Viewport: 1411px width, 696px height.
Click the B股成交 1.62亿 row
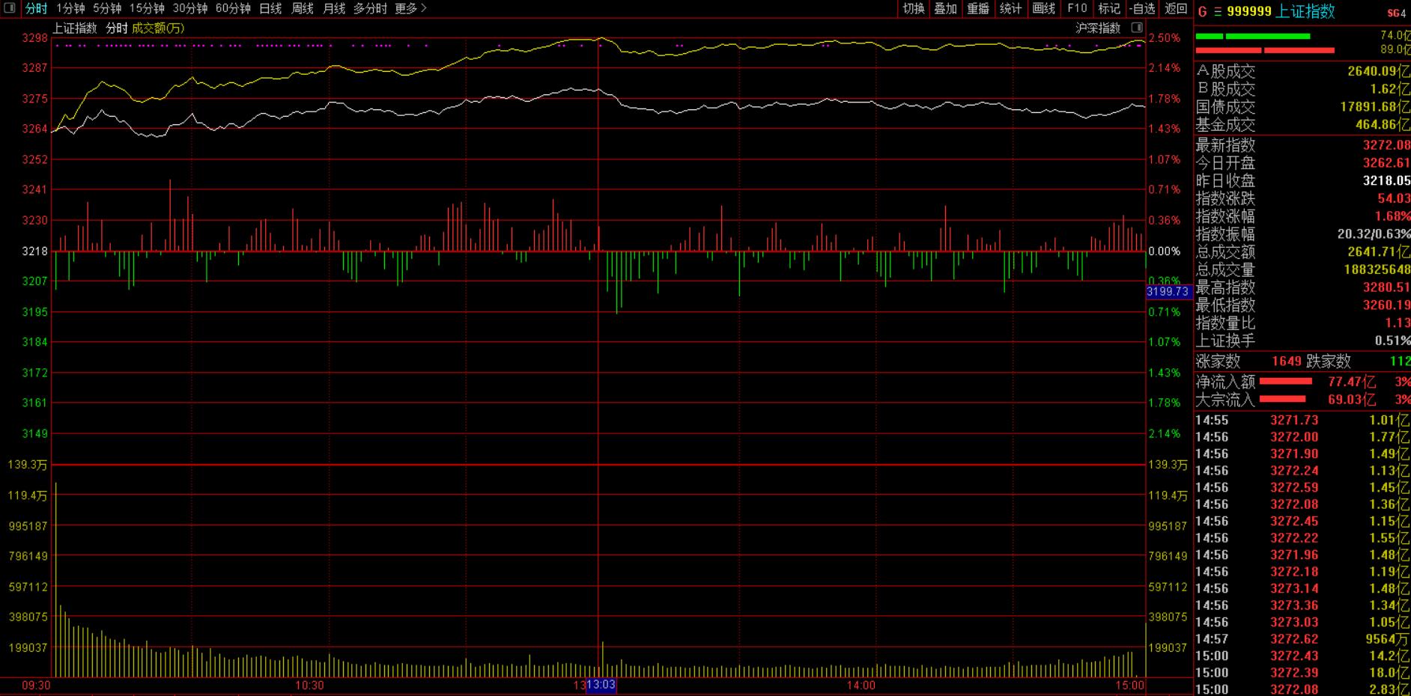tap(1302, 89)
